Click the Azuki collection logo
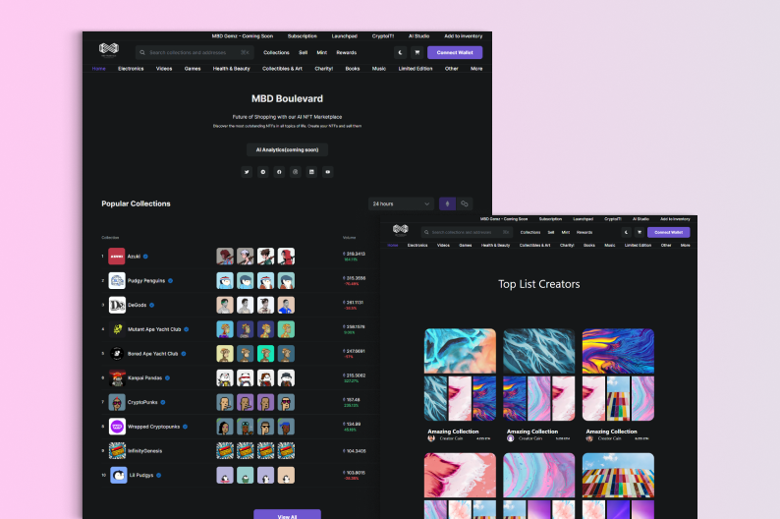 [x=117, y=256]
